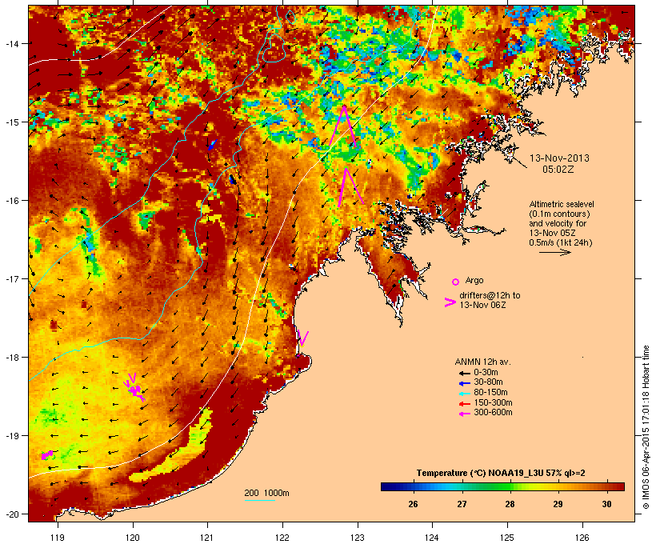Click the magenta drifter arrowhead legend symbol
Viewport: 656px width, 544px height.
pos(450,302)
